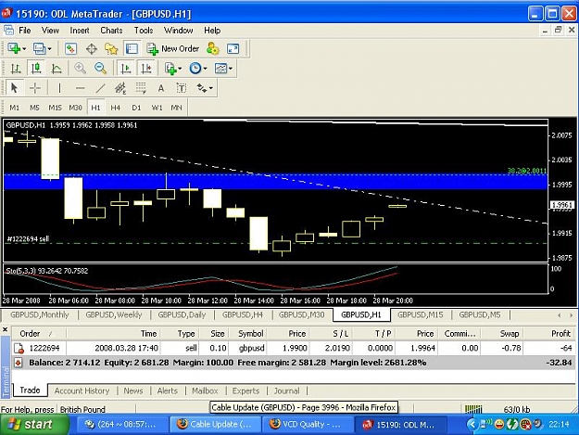Open the Account History tab
This screenshot has height=435, width=579.
coord(82,391)
